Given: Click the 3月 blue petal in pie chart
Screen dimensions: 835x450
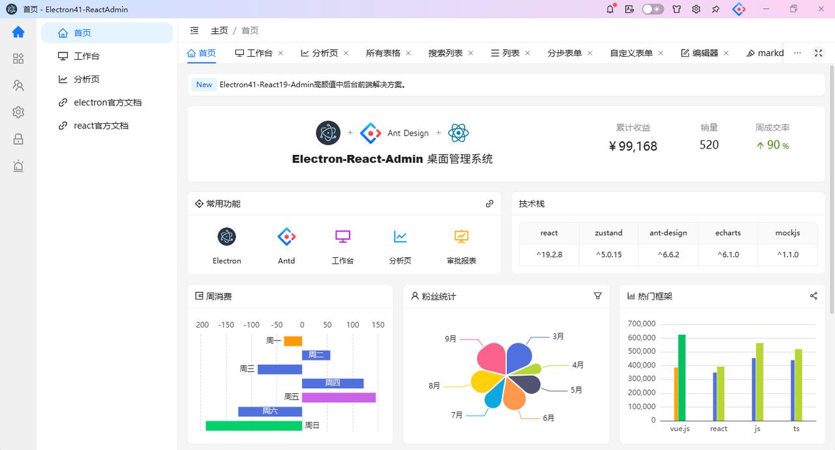Looking at the screenshot, I should (x=519, y=358).
